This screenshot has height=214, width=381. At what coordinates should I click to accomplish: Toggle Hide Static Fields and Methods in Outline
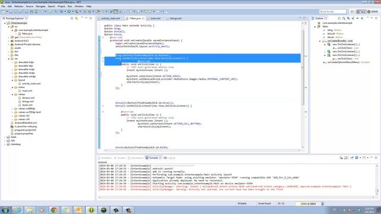(x=353, y=18)
